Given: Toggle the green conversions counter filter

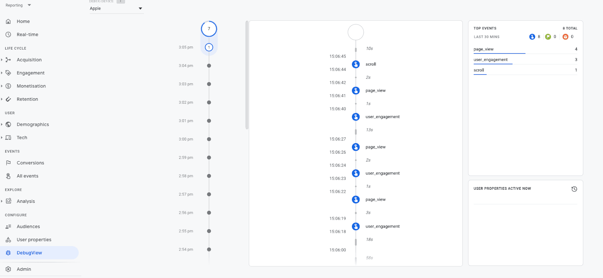Looking at the screenshot, I should [548, 36].
